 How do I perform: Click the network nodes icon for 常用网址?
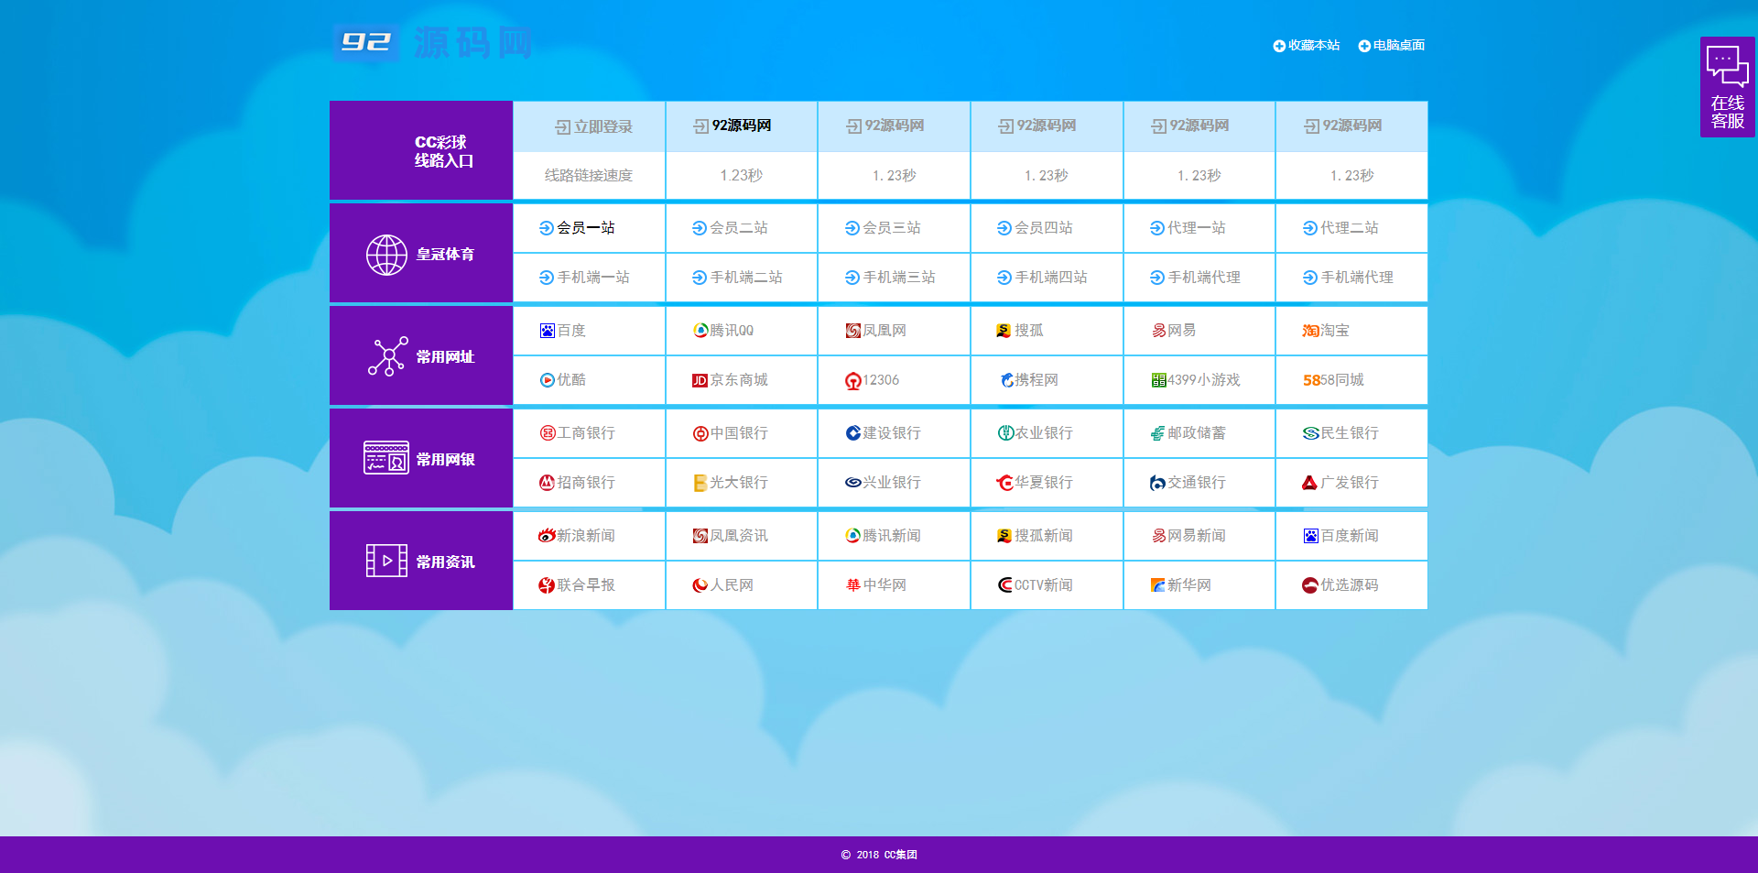pos(388,356)
